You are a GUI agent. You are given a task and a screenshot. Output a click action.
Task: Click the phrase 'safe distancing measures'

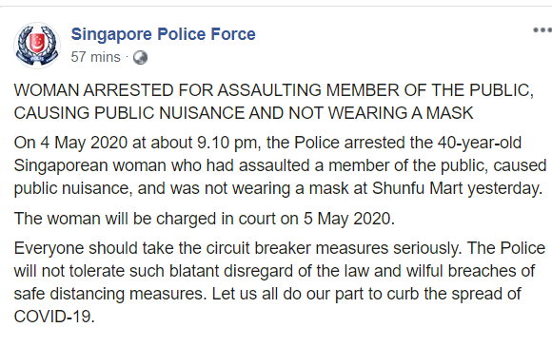tap(110, 294)
